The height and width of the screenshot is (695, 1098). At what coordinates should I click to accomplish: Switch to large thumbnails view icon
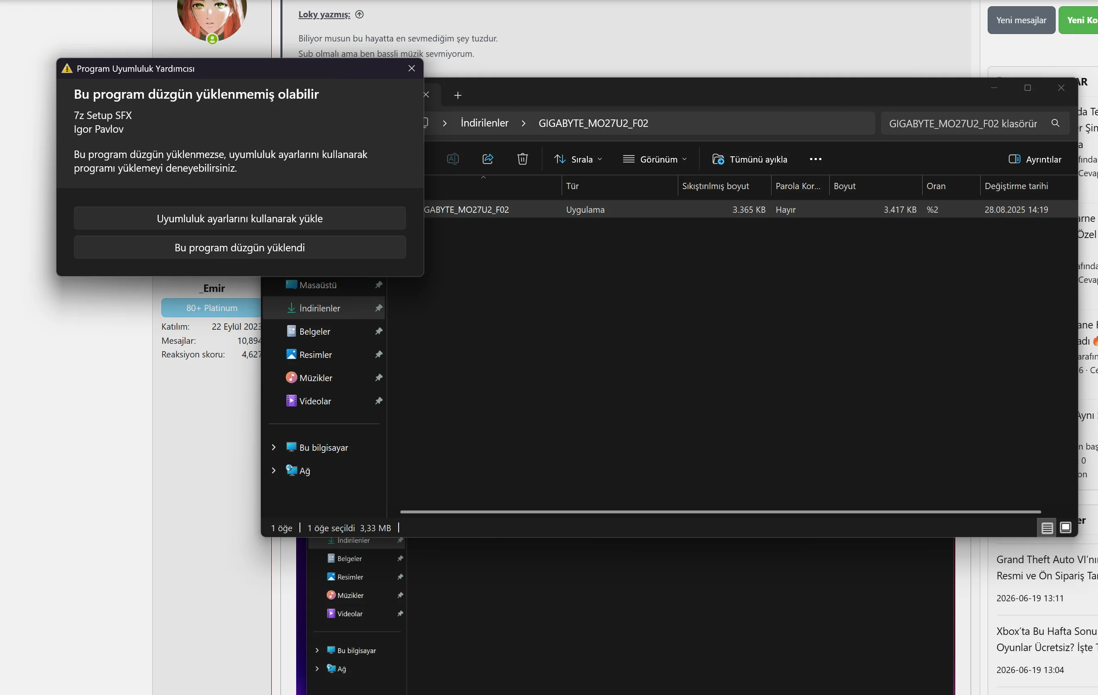pyautogui.click(x=1066, y=528)
